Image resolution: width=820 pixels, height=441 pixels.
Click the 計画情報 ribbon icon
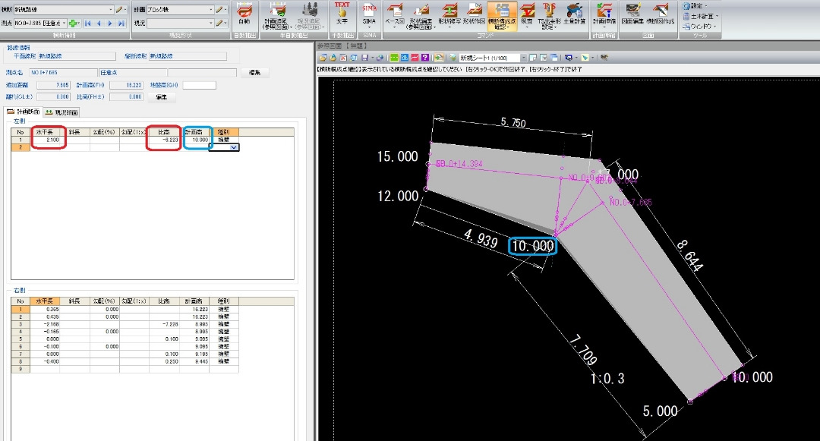point(604,14)
